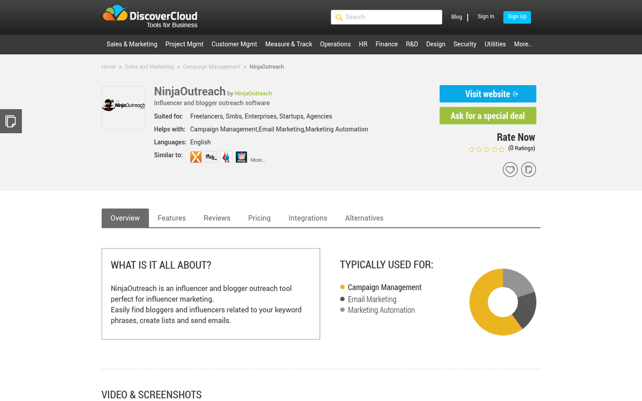Screen dimensions: 642x401
Task: Expand the "More.." navigation menu
Action: tap(522, 44)
